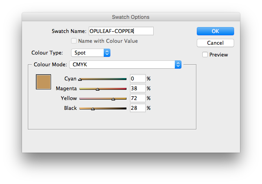This screenshot has height=184, width=262.
Task: Click the Cancel button
Action: (215, 43)
